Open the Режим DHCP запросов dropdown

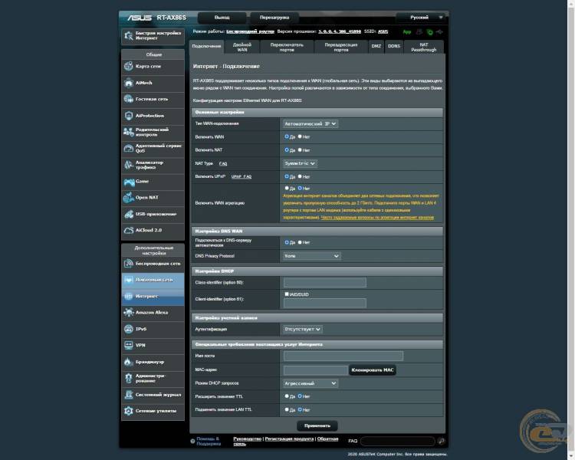(x=310, y=383)
